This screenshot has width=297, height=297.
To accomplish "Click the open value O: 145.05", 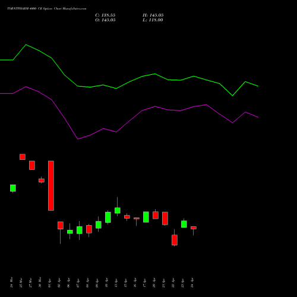I will (105, 20).
